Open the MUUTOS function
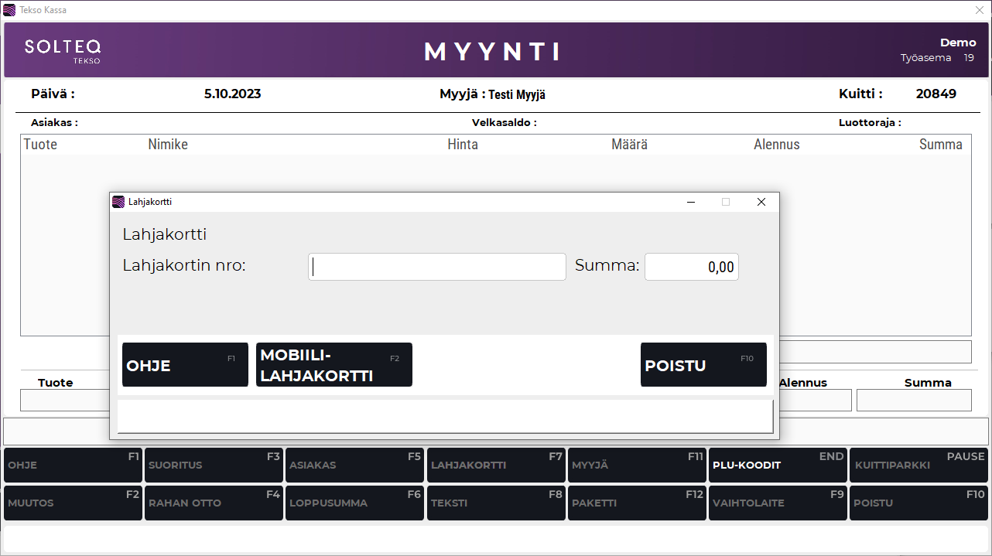 pyautogui.click(x=73, y=503)
